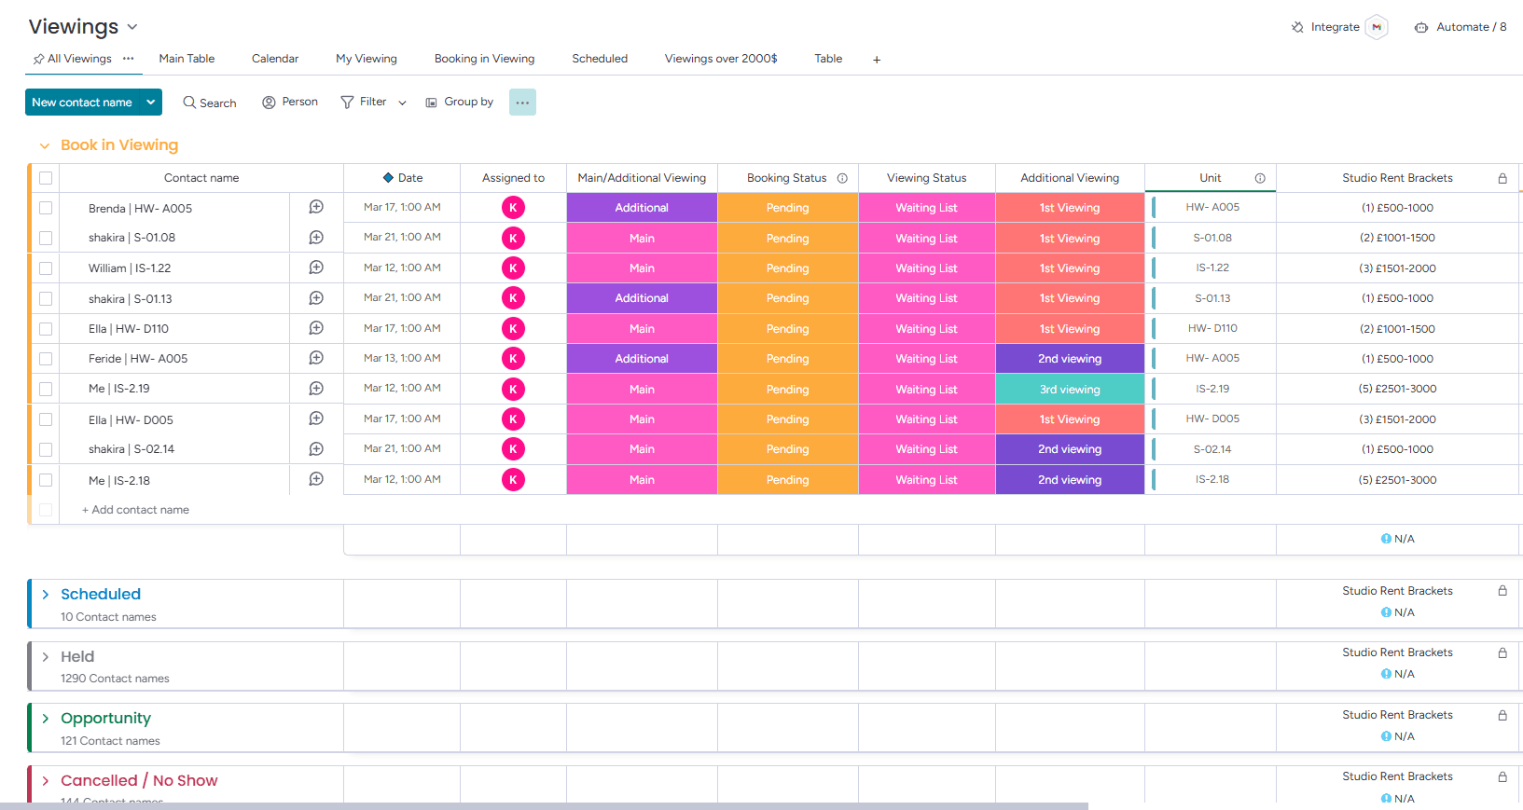Click assigned person avatar for Brenda row
This screenshot has height=810, width=1523.
click(x=513, y=208)
